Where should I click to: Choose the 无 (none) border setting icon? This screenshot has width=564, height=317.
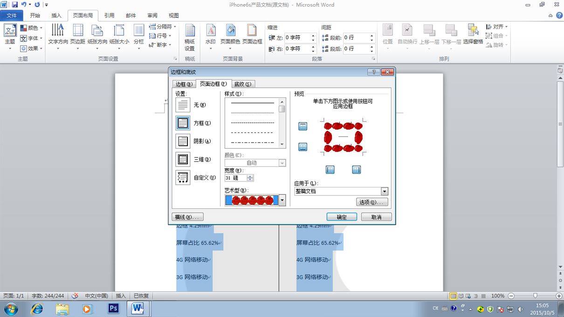(183, 105)
